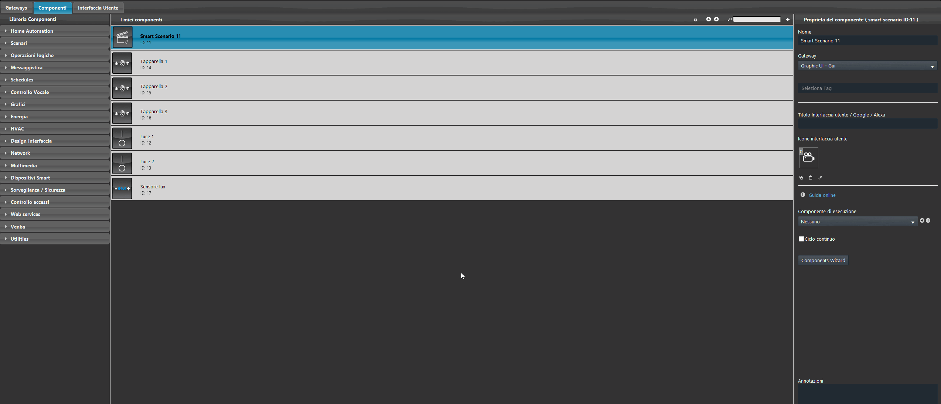Image resolution: width=941 pixels, height=404 pixels.
Task: Click the edit pencil icon in properties panel
Action: click(820, 178)
